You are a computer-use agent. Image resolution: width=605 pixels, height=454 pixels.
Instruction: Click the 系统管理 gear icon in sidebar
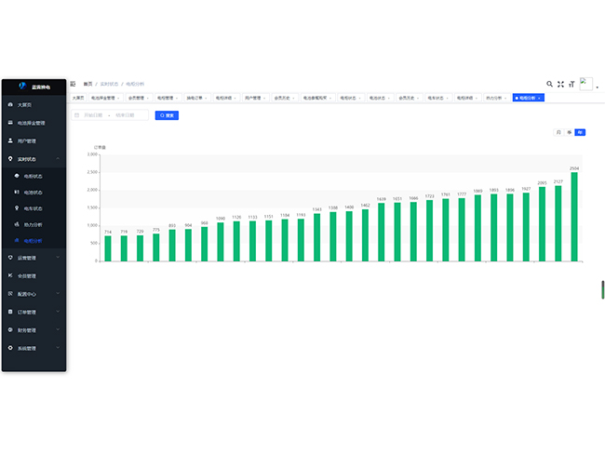[x=10, y=348]
